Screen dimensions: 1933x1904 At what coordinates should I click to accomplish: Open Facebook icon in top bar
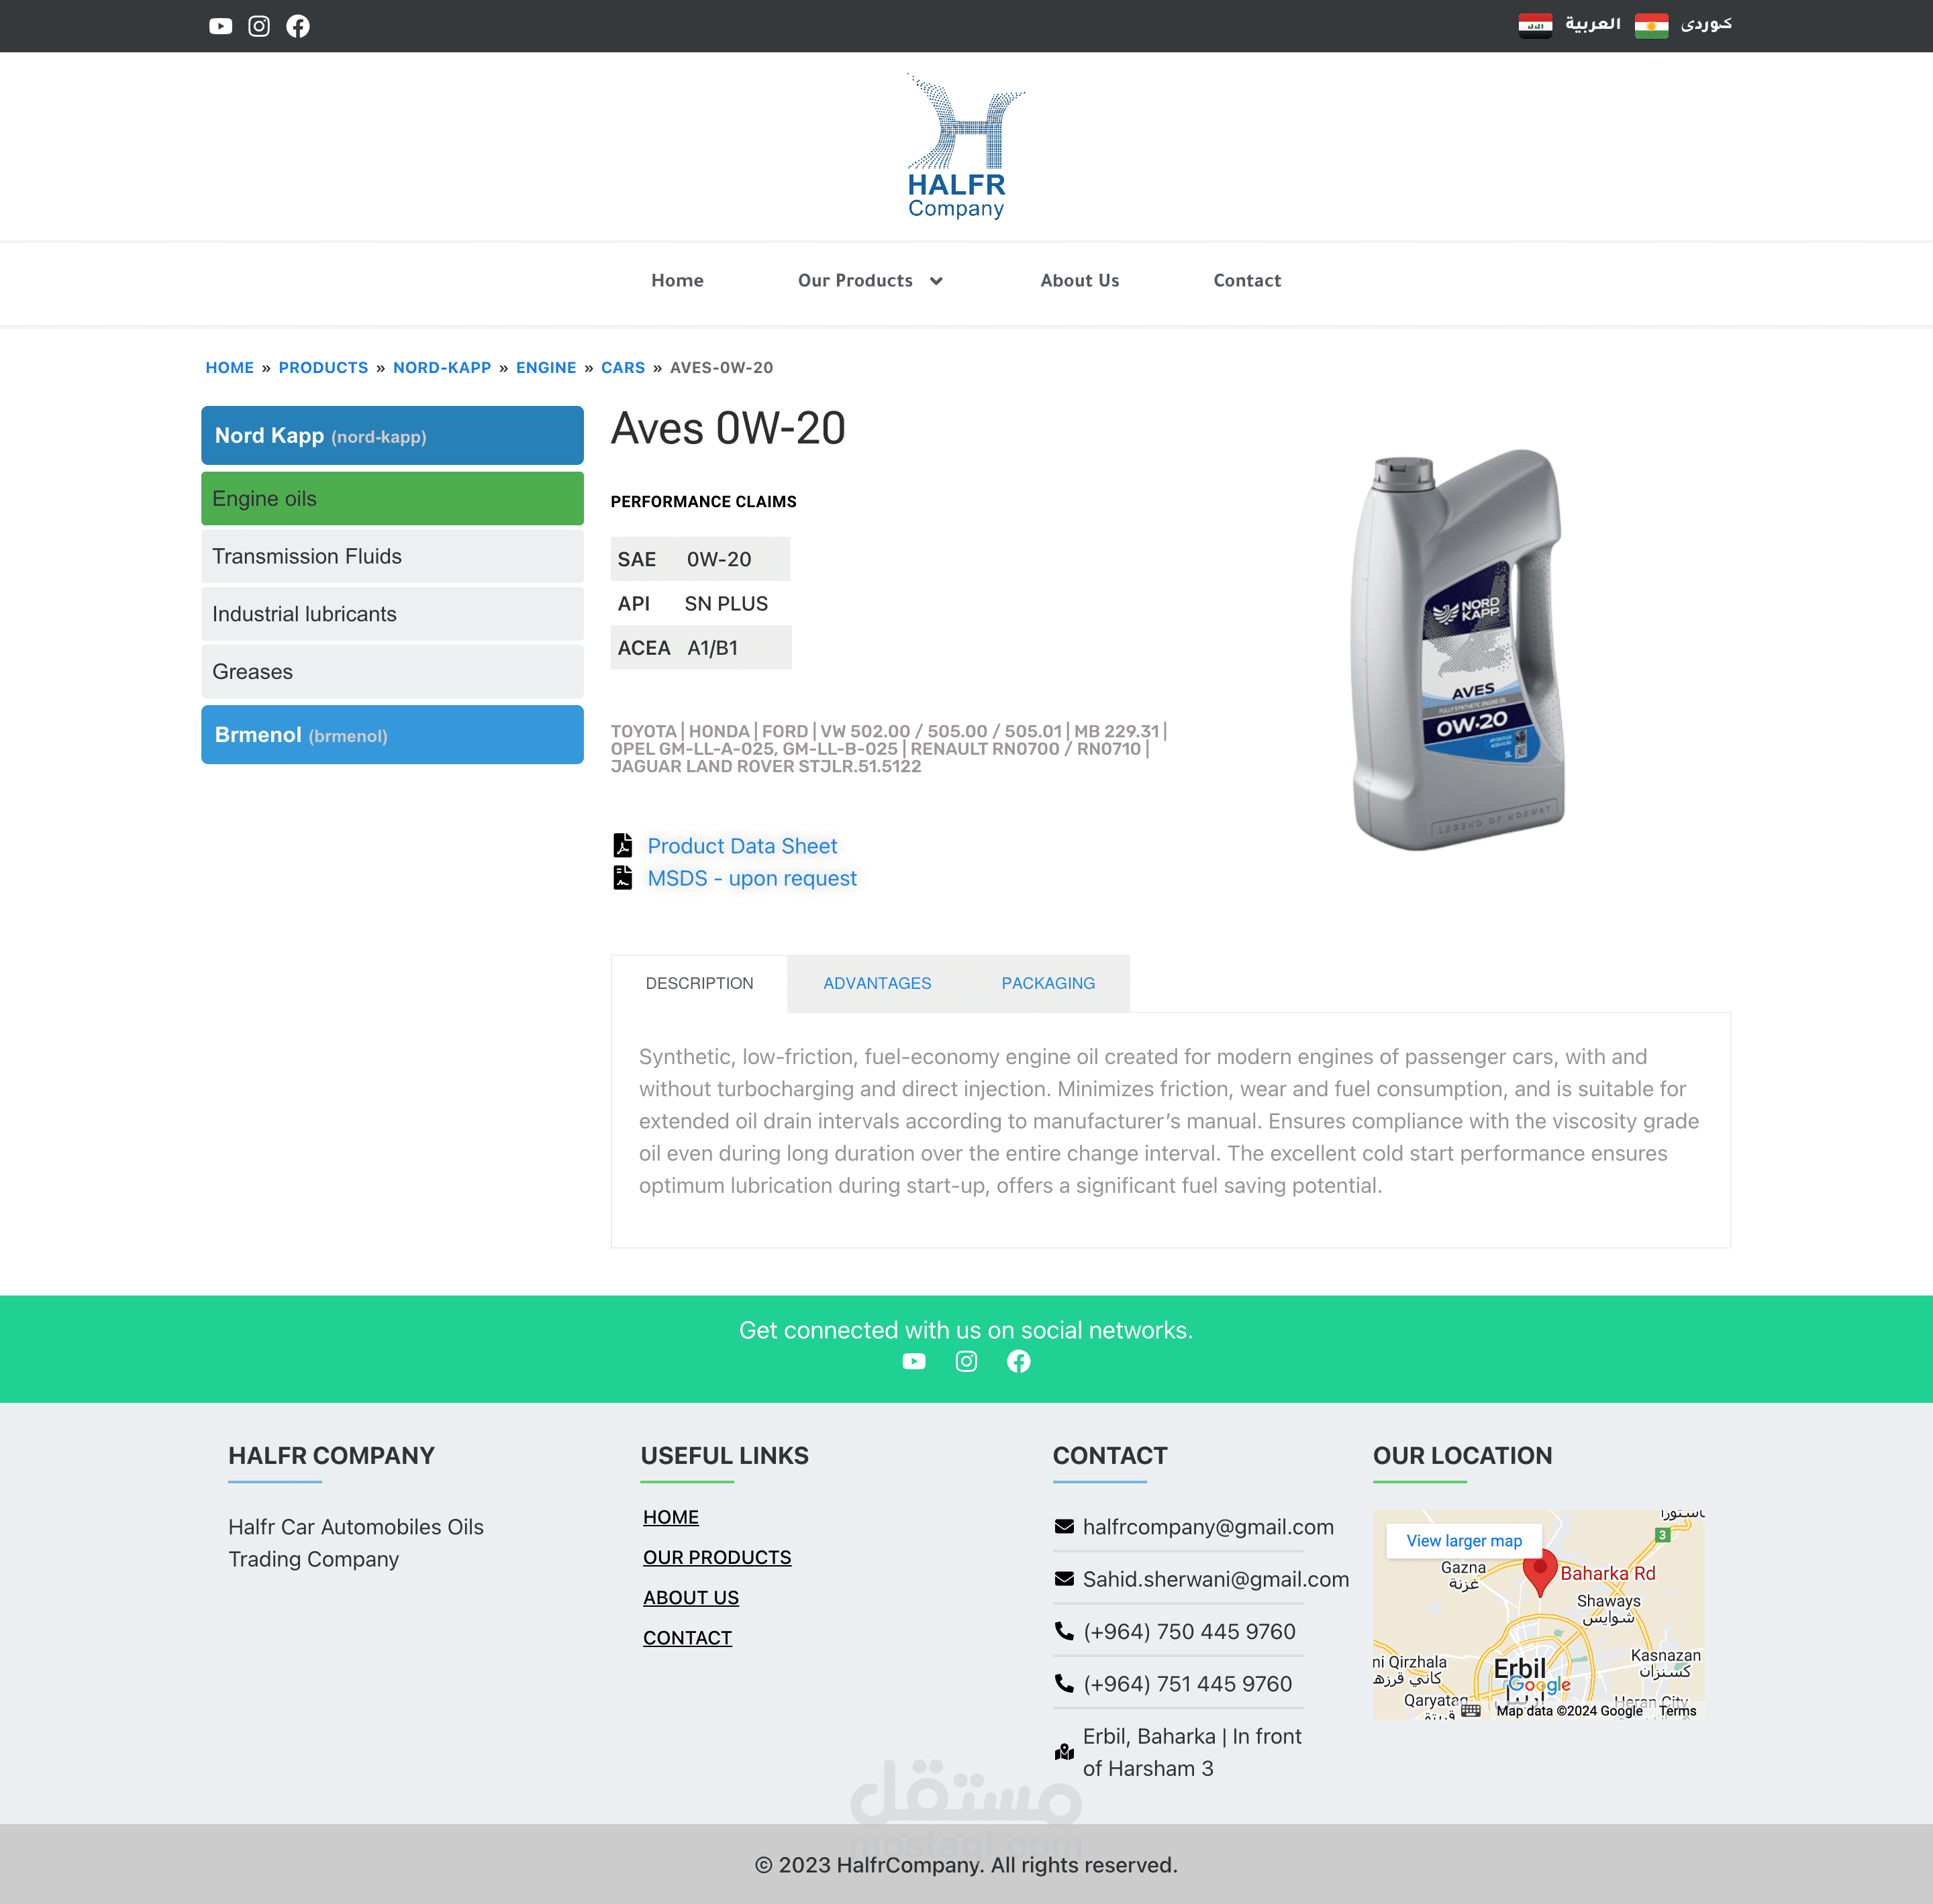(298, 26)
